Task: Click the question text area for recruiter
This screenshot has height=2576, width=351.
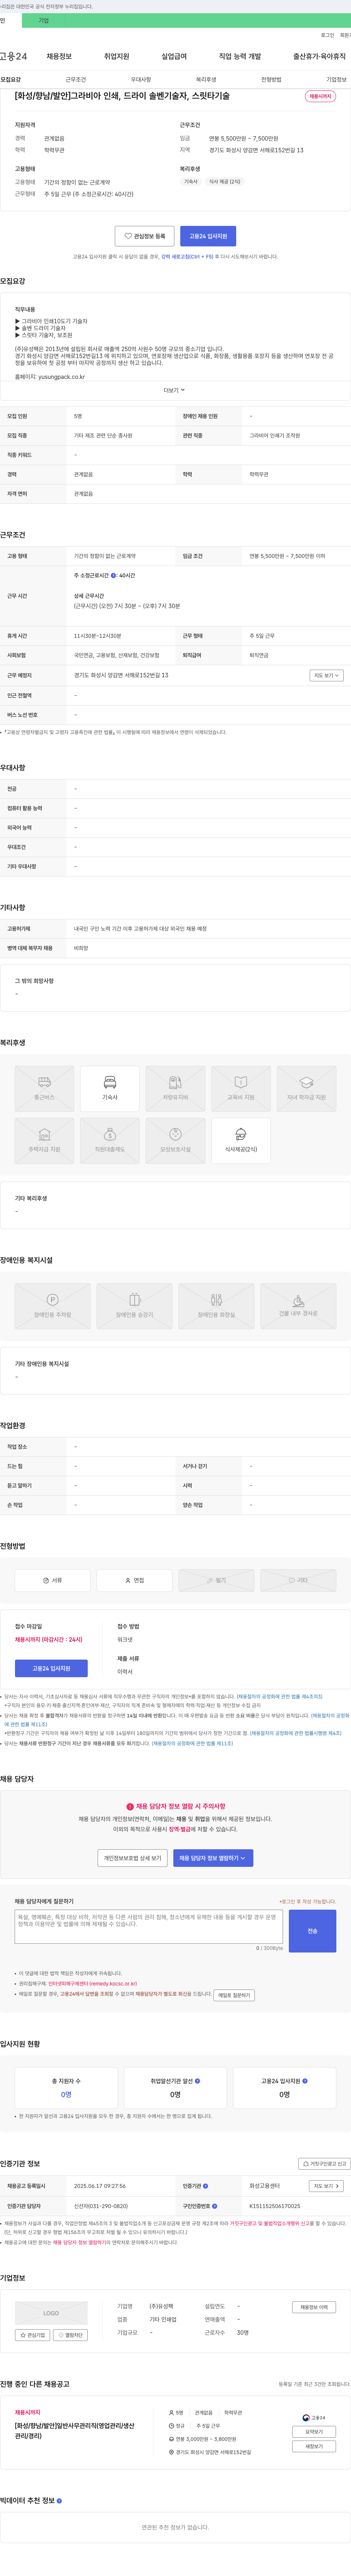Action: pyautogui.click(x=149, y=1927)
